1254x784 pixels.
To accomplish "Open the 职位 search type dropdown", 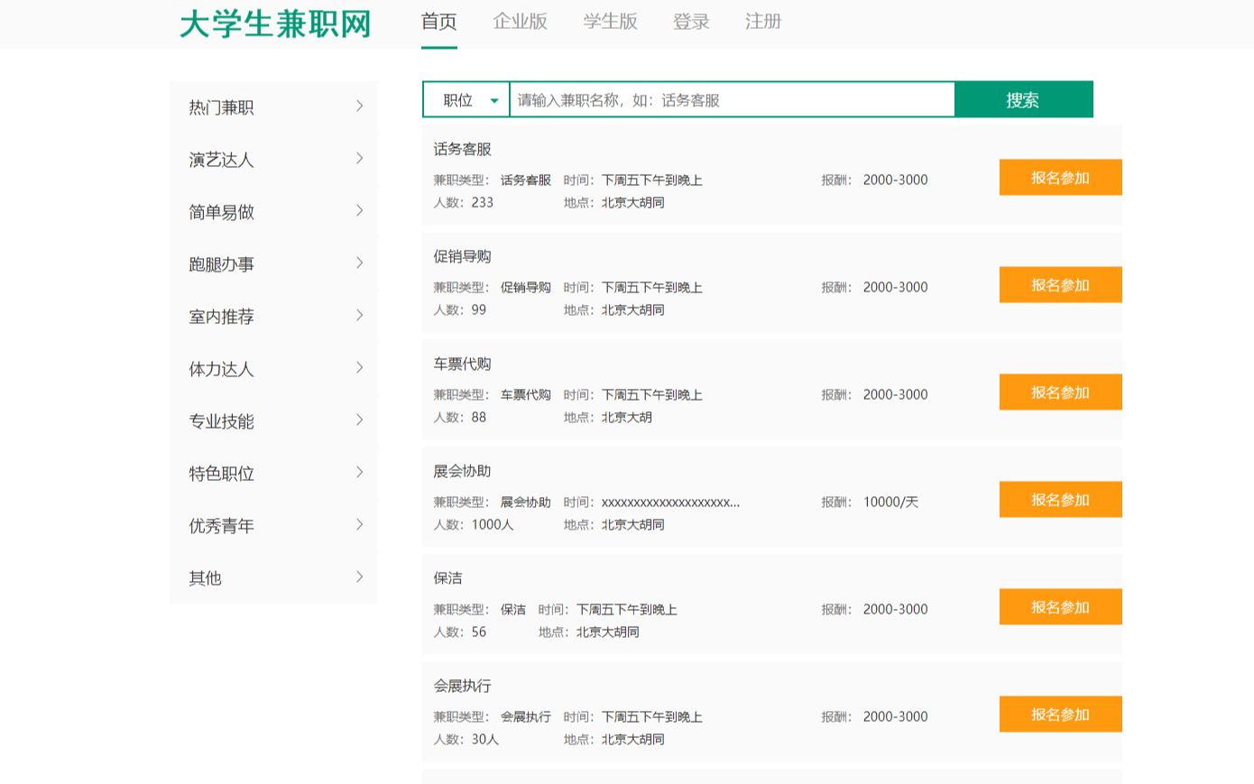I will pyautogui.click(x=466, y=100).
